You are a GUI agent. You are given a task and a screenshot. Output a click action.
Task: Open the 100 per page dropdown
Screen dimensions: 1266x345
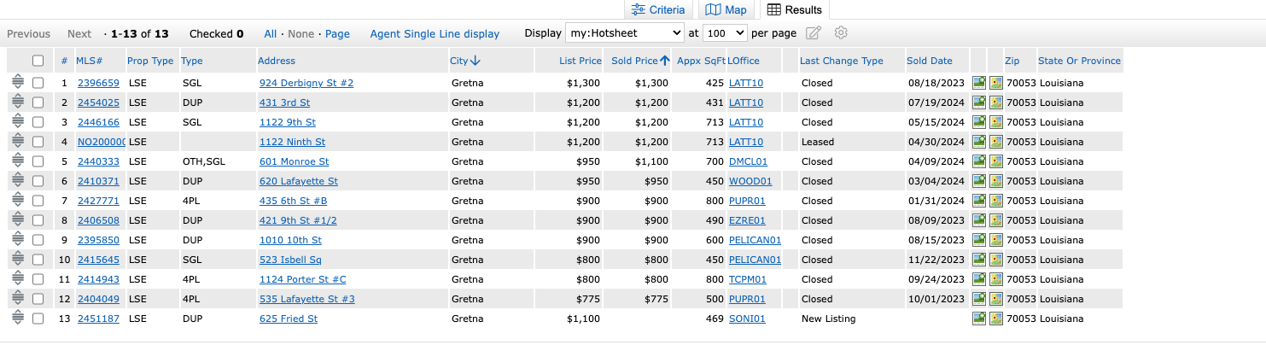click(x=725, y=33)
